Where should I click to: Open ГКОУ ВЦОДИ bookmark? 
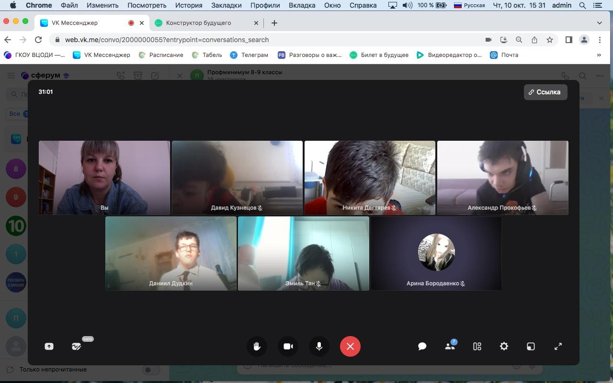34,55
